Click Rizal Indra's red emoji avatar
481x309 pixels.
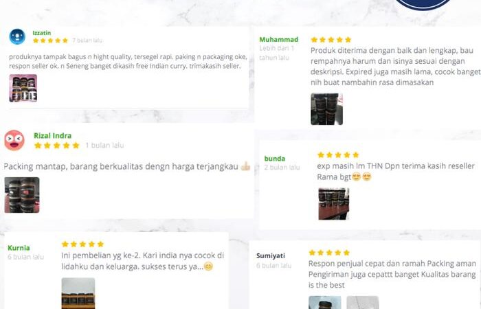(14, 140)
